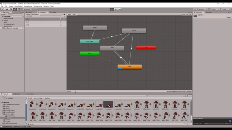The height and width of the screenshot is (130, 232).
Task: Toggle the Inspector panel lock icon
Action: click(228, 13)
